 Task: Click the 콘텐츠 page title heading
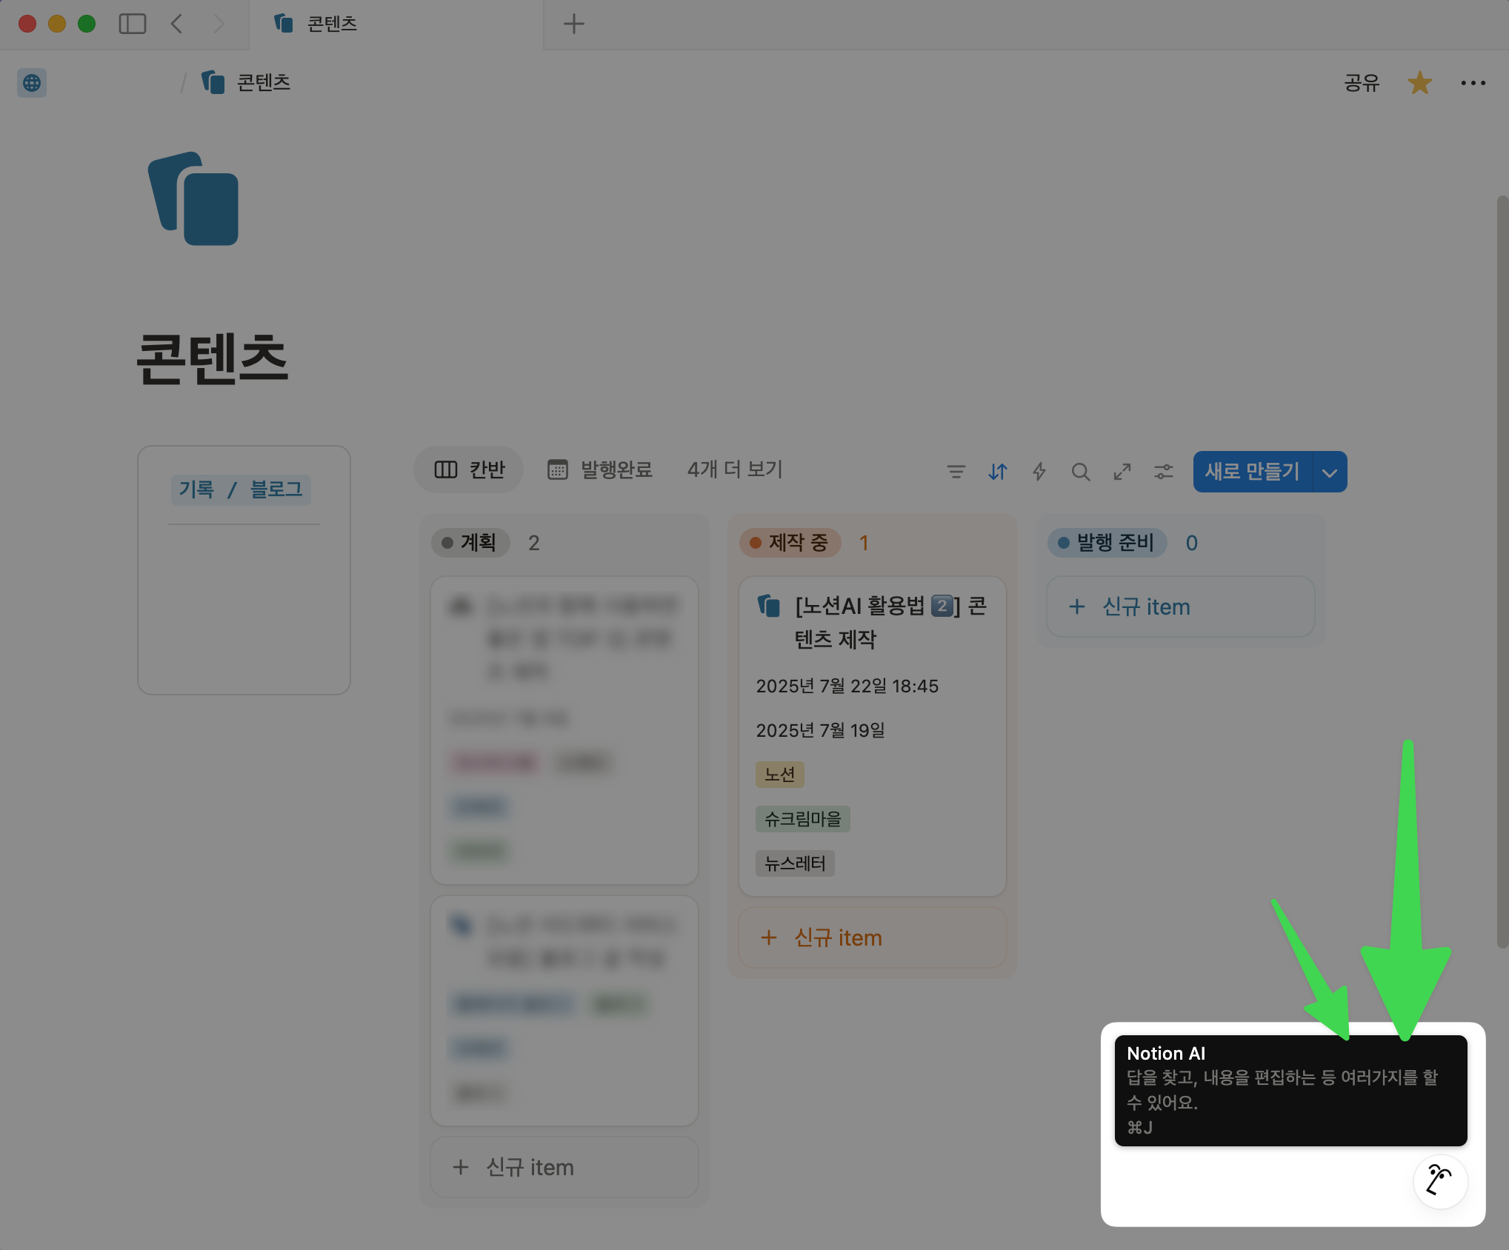click(212, 358)
